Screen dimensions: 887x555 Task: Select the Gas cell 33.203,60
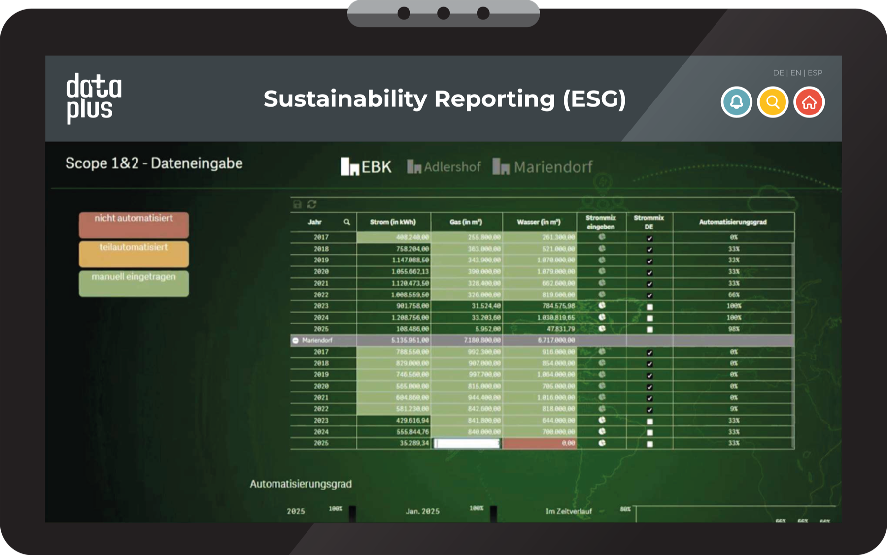(x=466, y=317)
